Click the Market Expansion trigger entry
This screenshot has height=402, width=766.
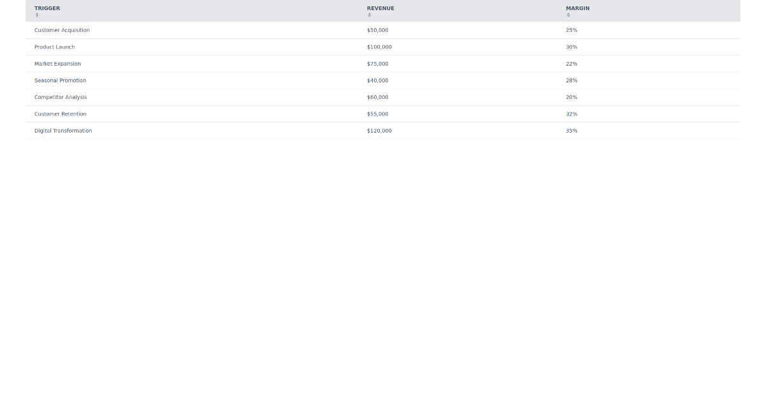(x=57, y=64)
